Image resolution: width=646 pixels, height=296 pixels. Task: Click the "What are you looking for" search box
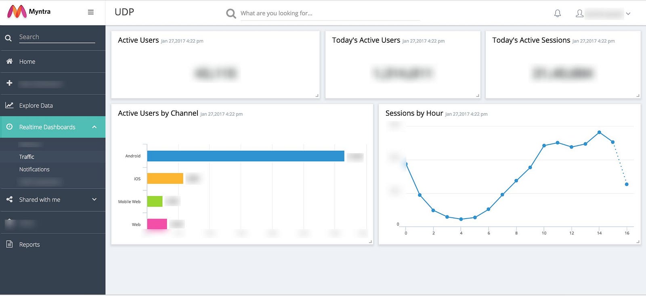[329, 13]
